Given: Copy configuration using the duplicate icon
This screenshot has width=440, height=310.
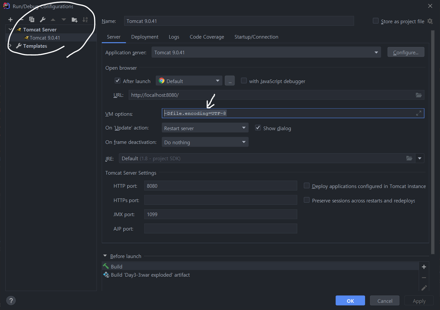Looking at the screenshot, I should click(x=32, y=20).
